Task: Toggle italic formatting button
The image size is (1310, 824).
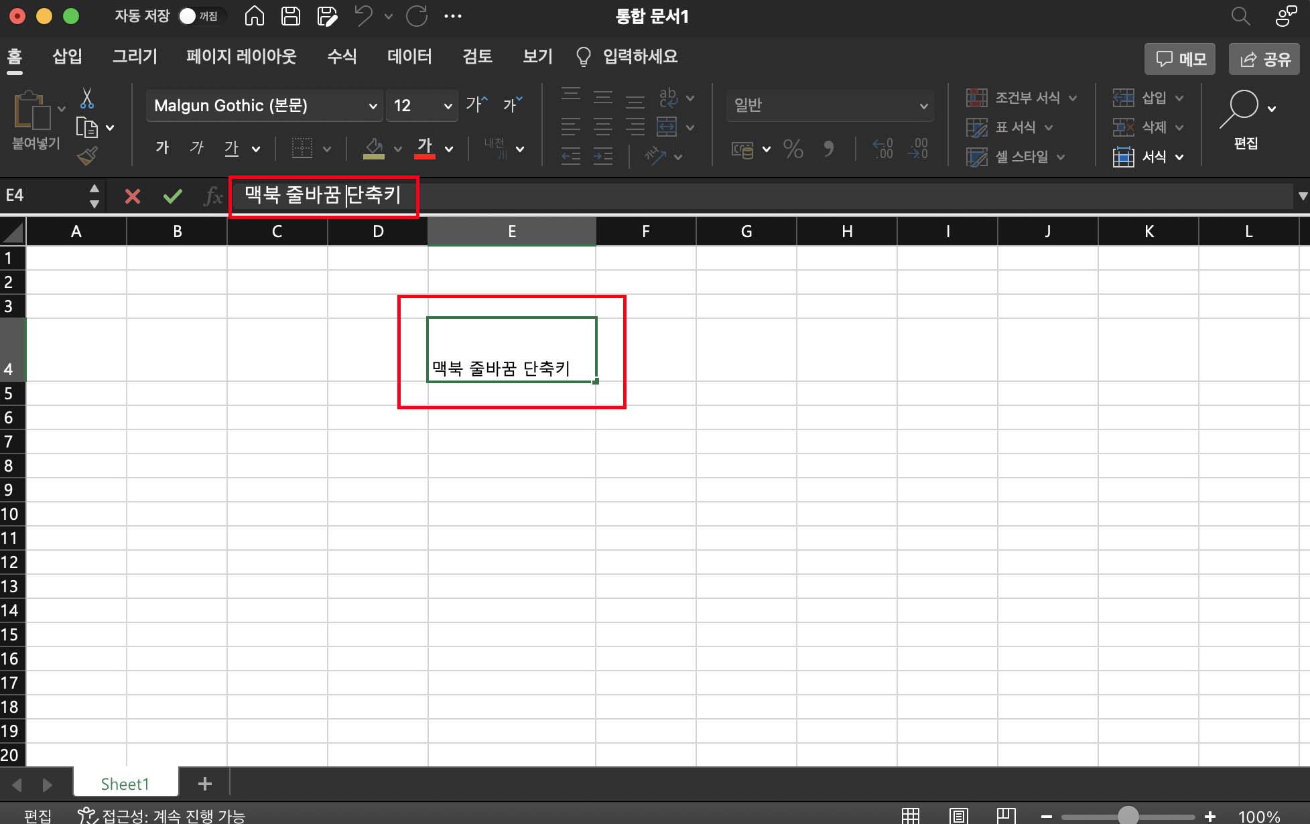Action: point(196,148)
